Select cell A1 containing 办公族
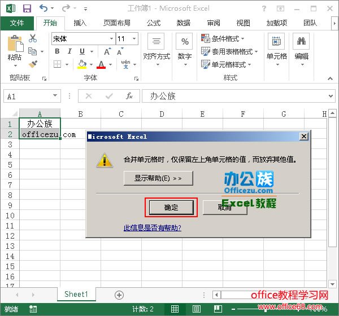The height and width of the screenshot is (316, 339). click(x=40, y=124)
